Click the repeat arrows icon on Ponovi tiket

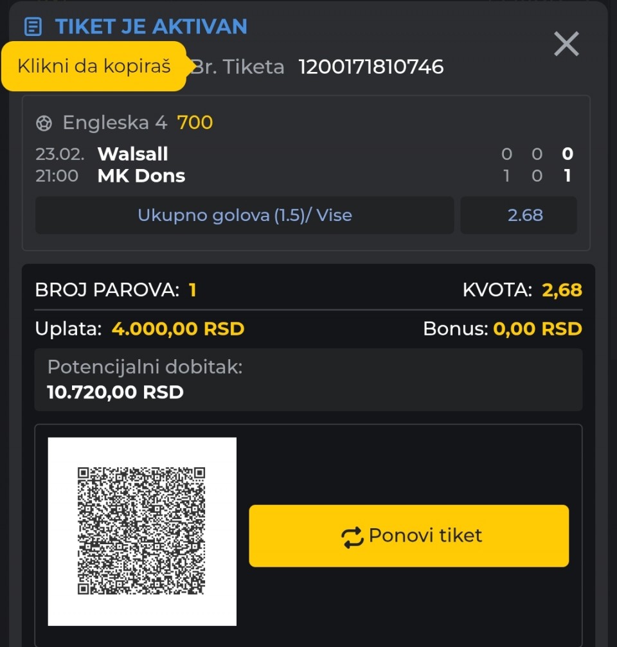[x=352, y=536]
